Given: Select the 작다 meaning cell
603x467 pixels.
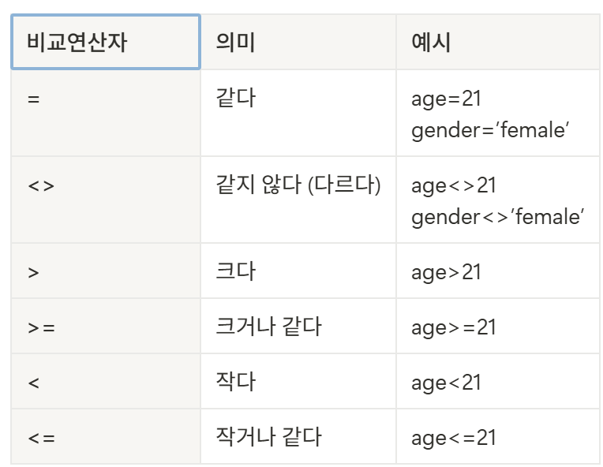Looking at the screenshot, I should (298, 381).
